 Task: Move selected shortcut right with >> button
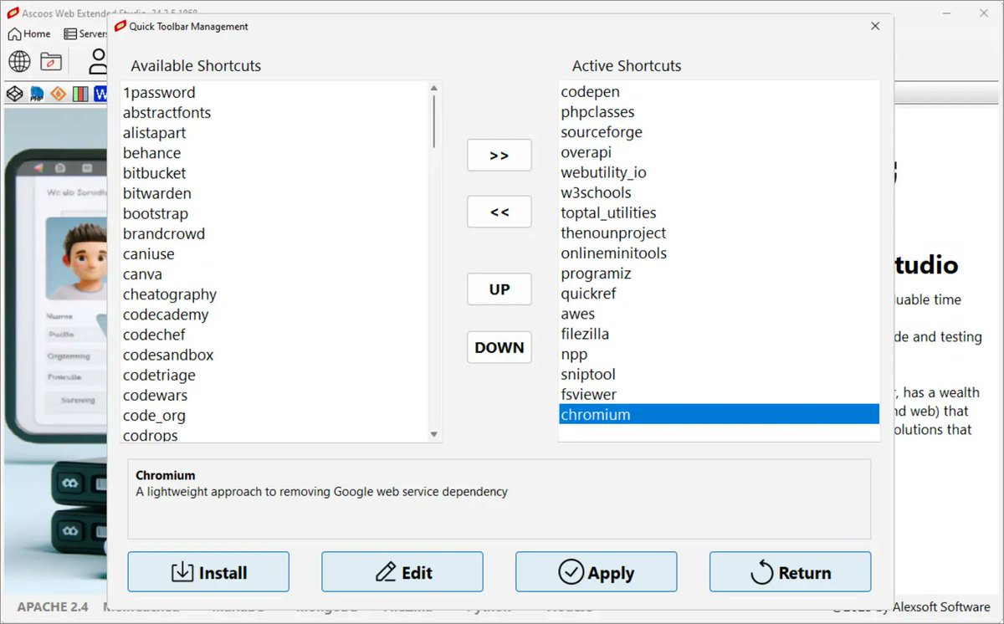pos(499,155)
